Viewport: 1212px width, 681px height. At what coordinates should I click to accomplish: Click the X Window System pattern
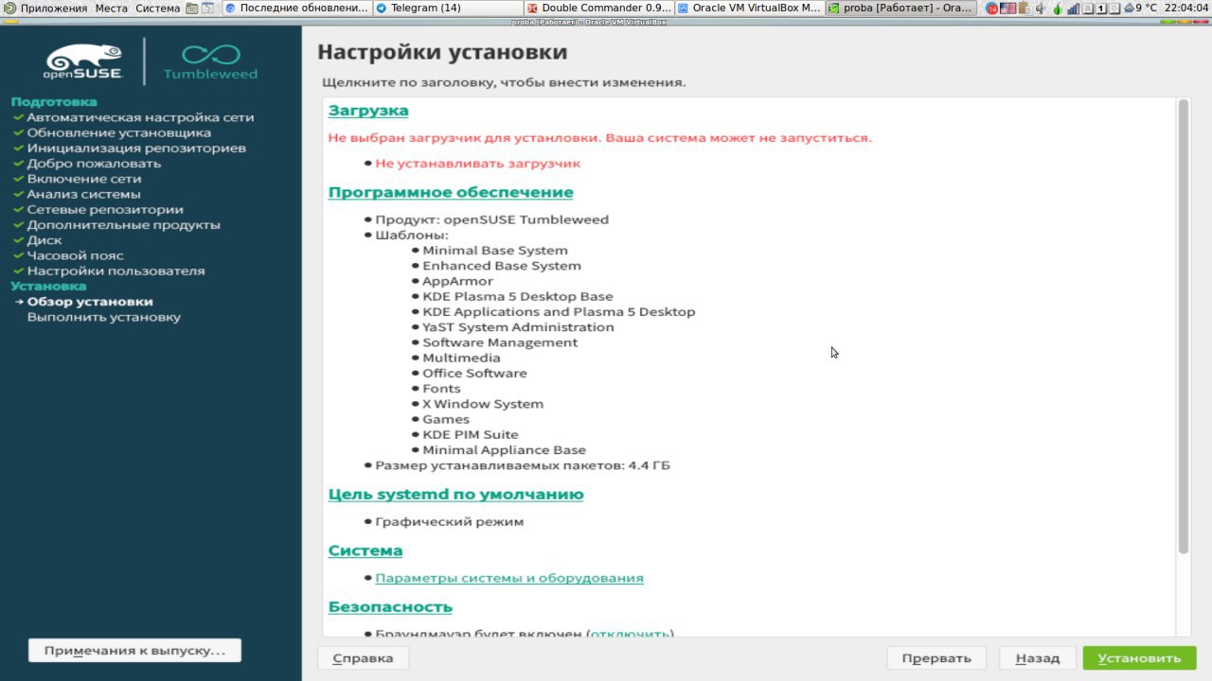(x=483, y=404)
